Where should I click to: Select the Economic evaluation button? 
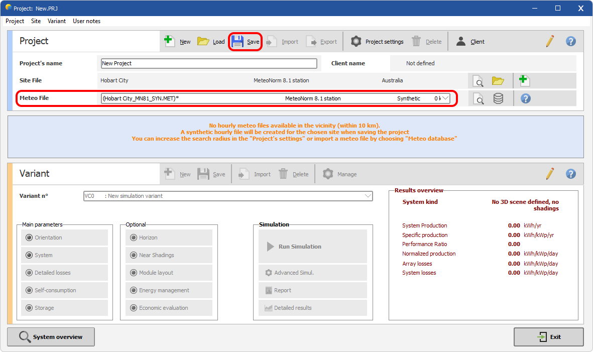click(169, 308)
